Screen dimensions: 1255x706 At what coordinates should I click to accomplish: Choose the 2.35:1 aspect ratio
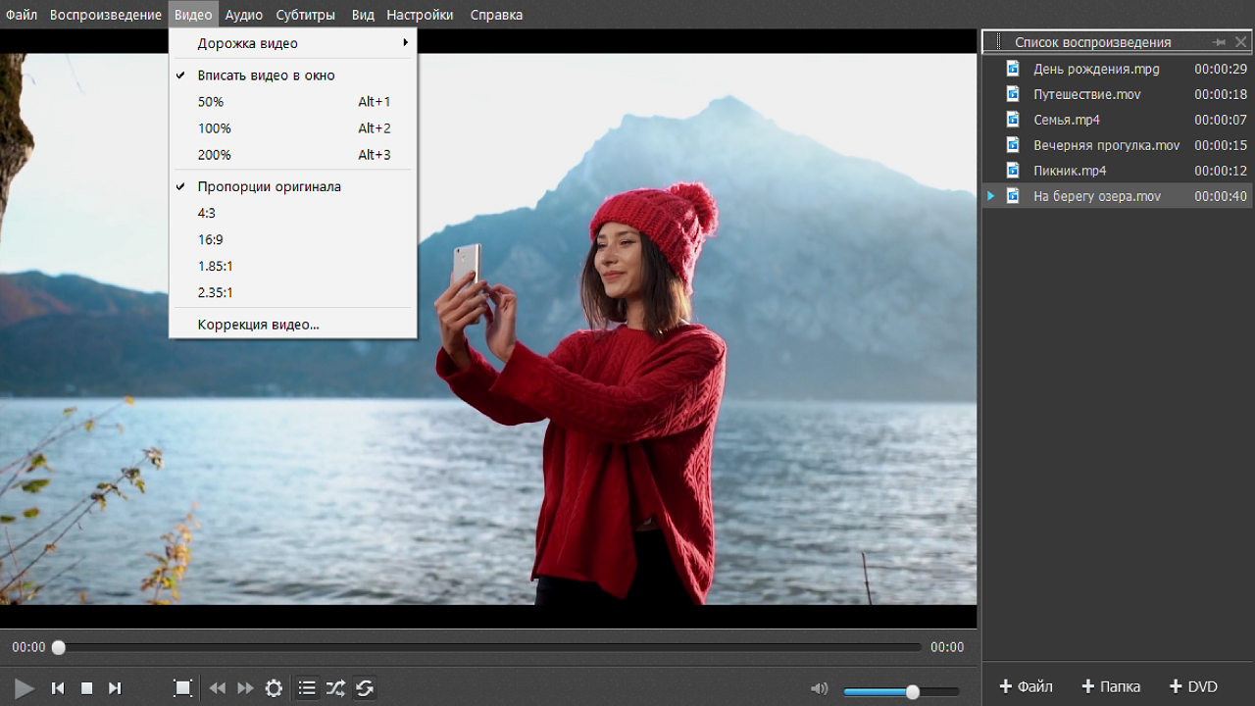tap(293, 292)
